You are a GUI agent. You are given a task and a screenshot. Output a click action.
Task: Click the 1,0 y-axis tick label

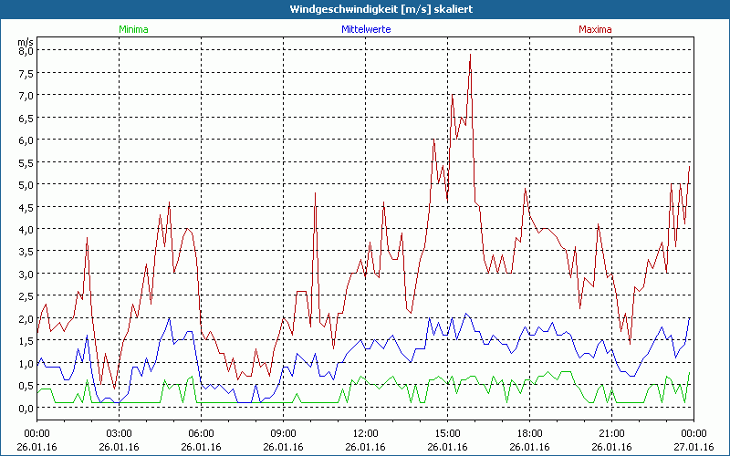(26, 364)
